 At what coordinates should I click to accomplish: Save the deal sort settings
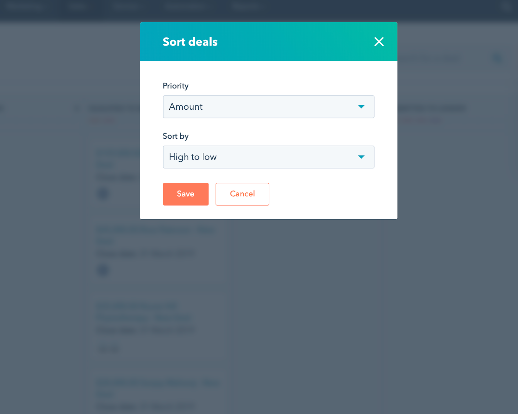pyautogui.click(x=186, y=194)
